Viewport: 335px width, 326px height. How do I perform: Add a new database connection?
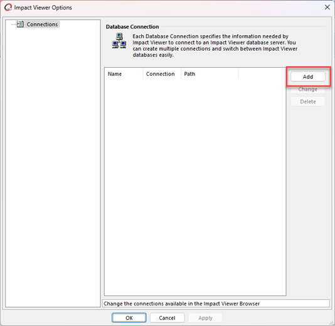click(x=308, y=76)
